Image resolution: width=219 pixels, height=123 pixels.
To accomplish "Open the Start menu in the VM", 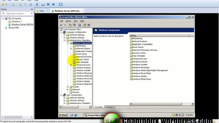I will click(x=63, y=115).
